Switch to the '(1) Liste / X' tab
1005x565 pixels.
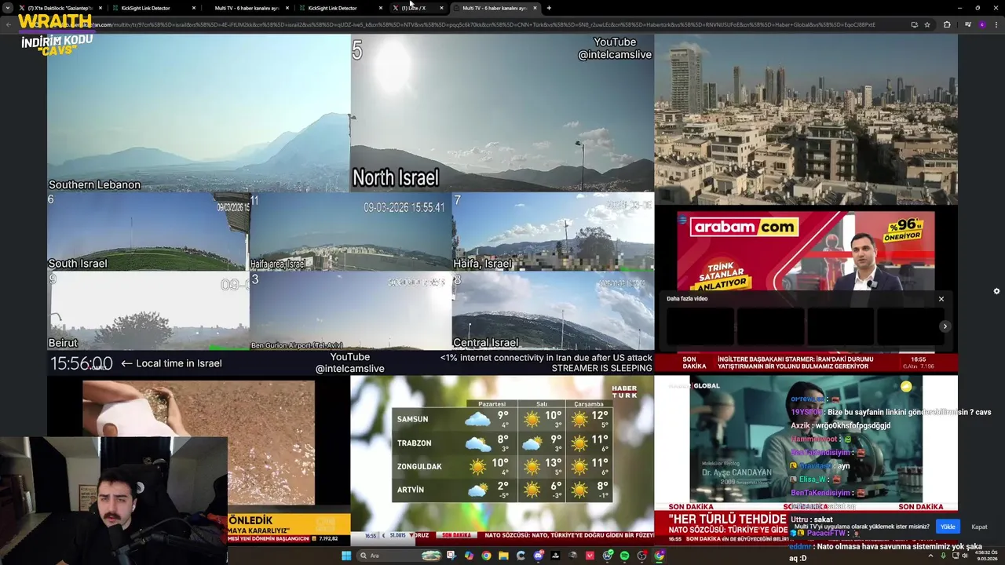click(x=417, y=8)
